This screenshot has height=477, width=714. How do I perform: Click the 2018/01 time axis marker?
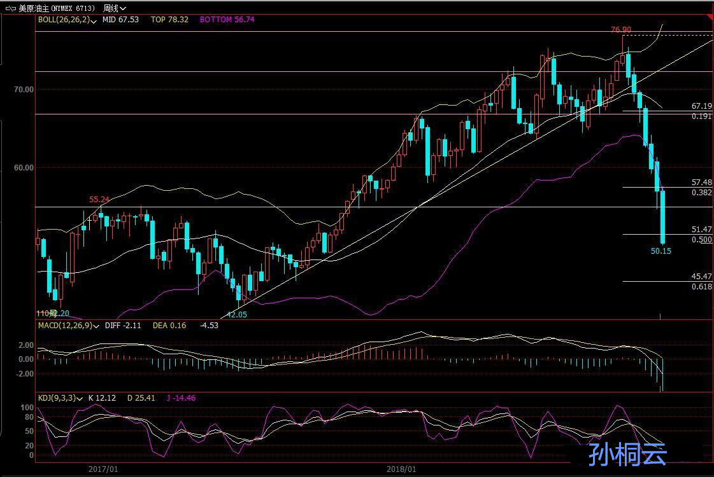pos(401,469)
